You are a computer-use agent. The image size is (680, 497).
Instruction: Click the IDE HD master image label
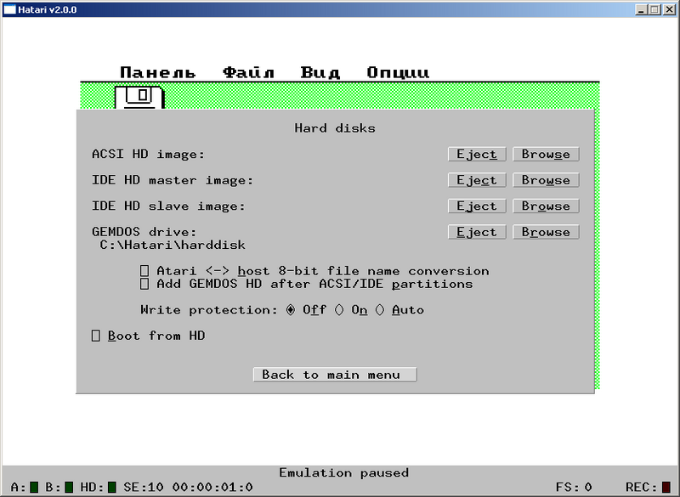point(173,180)
